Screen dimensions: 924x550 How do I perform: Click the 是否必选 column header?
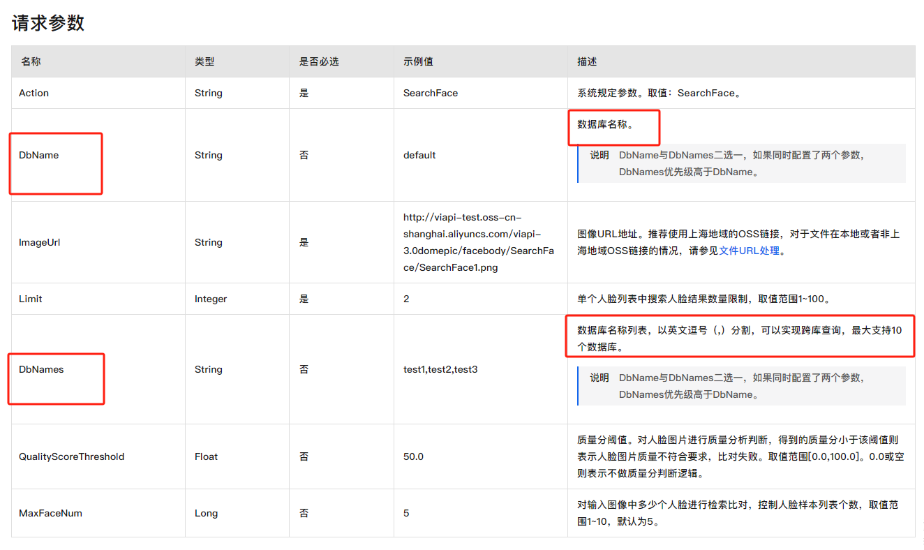[x=319, y=61]
